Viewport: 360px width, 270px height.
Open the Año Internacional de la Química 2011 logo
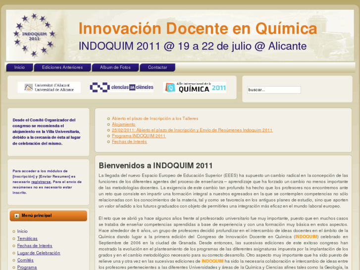[x=195, y=87]
